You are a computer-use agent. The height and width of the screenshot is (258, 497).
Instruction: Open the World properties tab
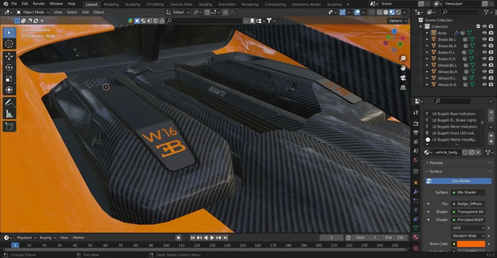tap(416, 160)
